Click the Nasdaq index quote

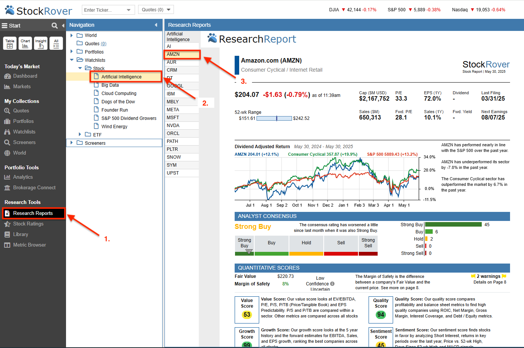click(x=478, y=10)
